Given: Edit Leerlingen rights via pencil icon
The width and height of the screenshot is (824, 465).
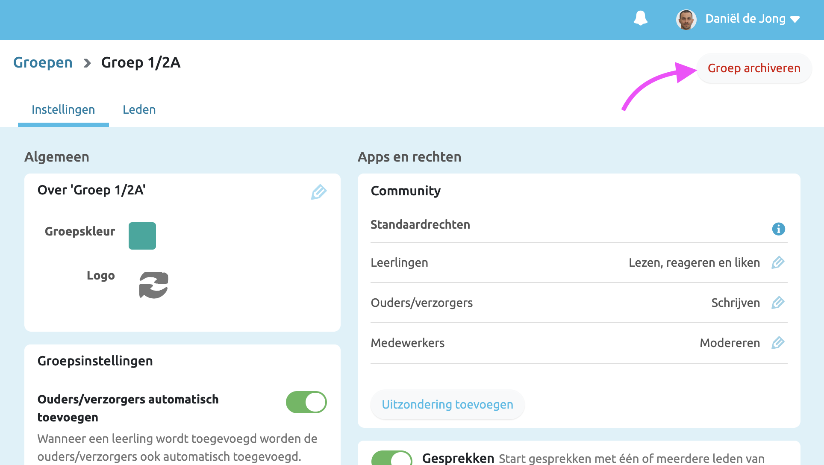Looking at the screenshot, I should point(778,263).
